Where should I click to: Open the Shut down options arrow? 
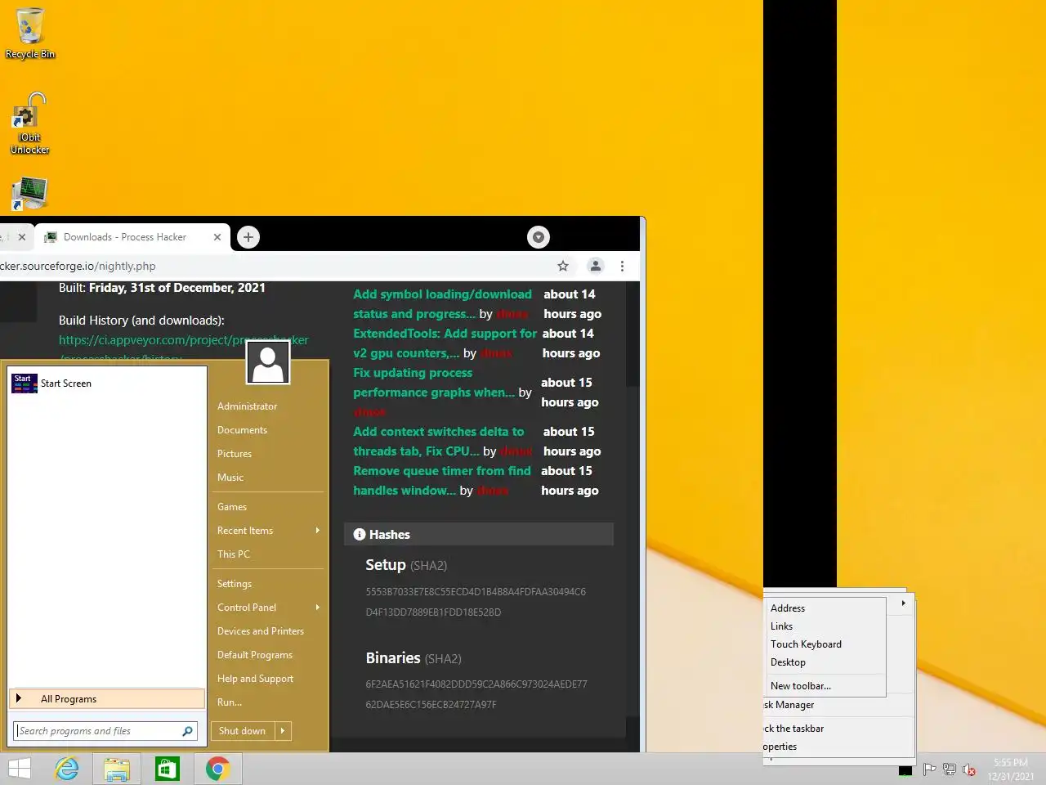point(283,731)
